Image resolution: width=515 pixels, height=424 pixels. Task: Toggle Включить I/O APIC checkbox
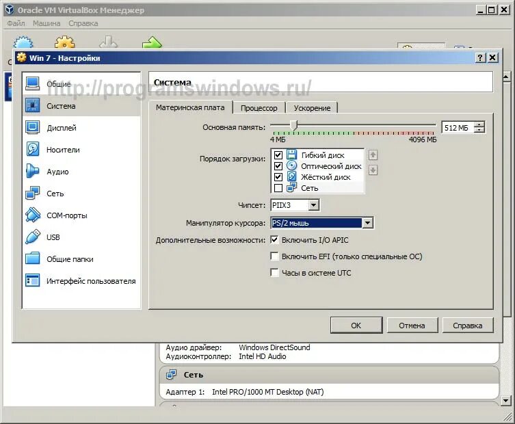[x=274, y=239]
